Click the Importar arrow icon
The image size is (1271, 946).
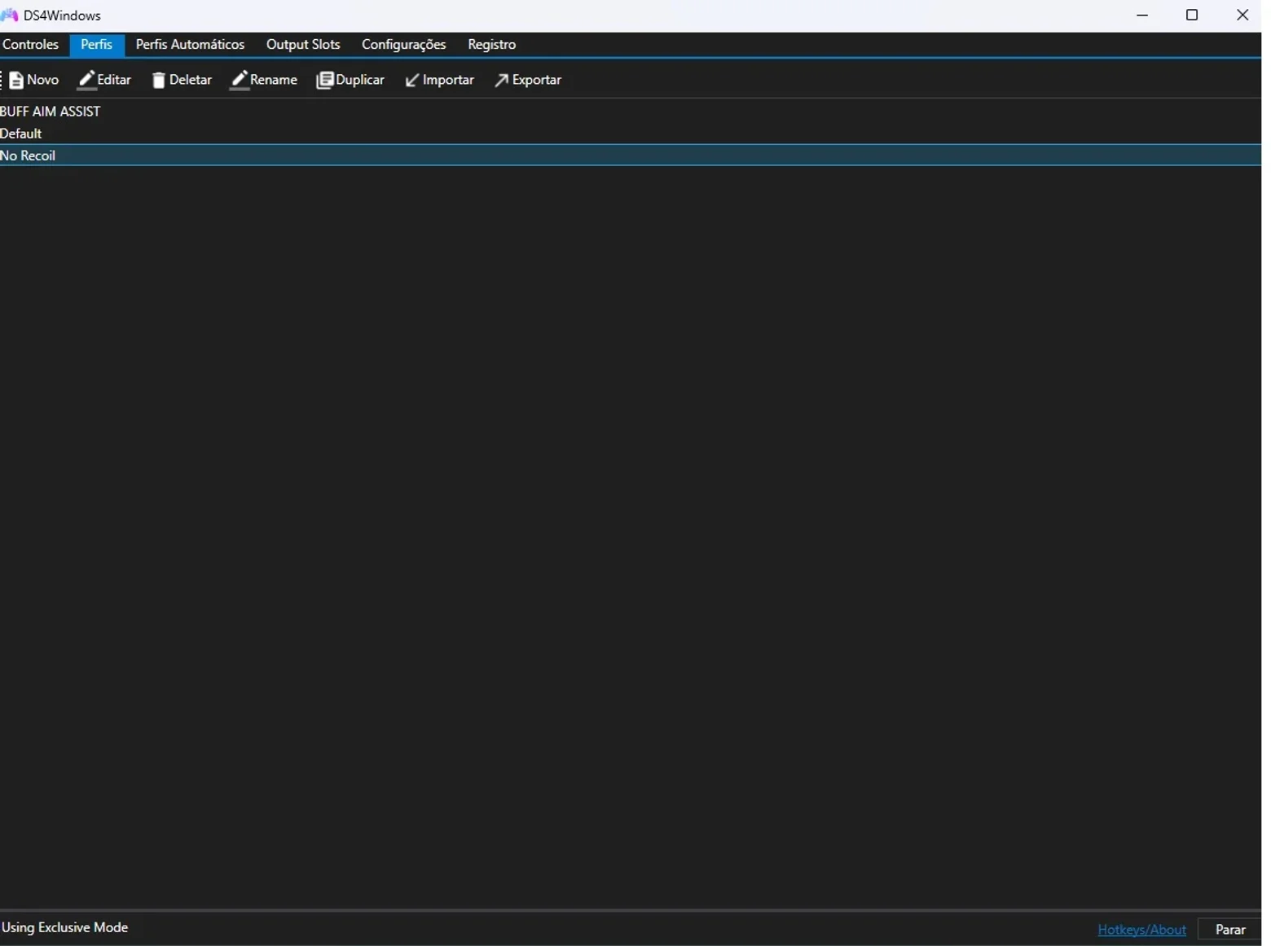[x=412, y=80]
